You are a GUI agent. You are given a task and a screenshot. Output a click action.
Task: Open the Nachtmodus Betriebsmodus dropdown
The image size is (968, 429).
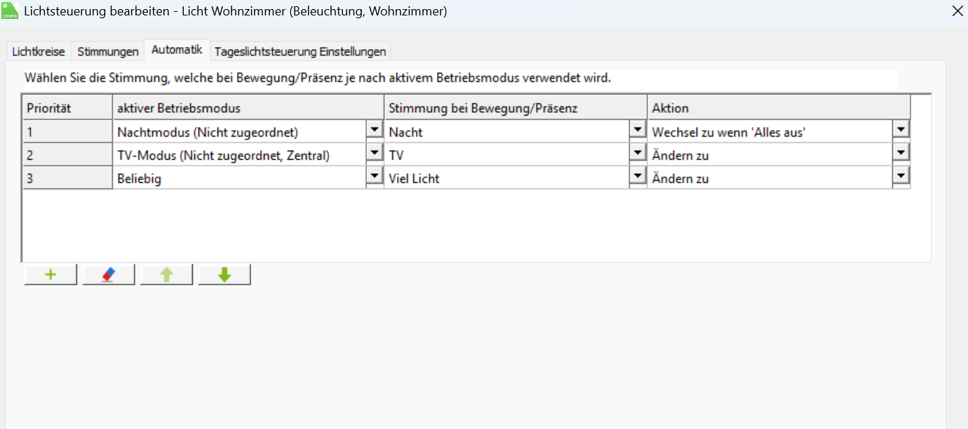[375, 130]
